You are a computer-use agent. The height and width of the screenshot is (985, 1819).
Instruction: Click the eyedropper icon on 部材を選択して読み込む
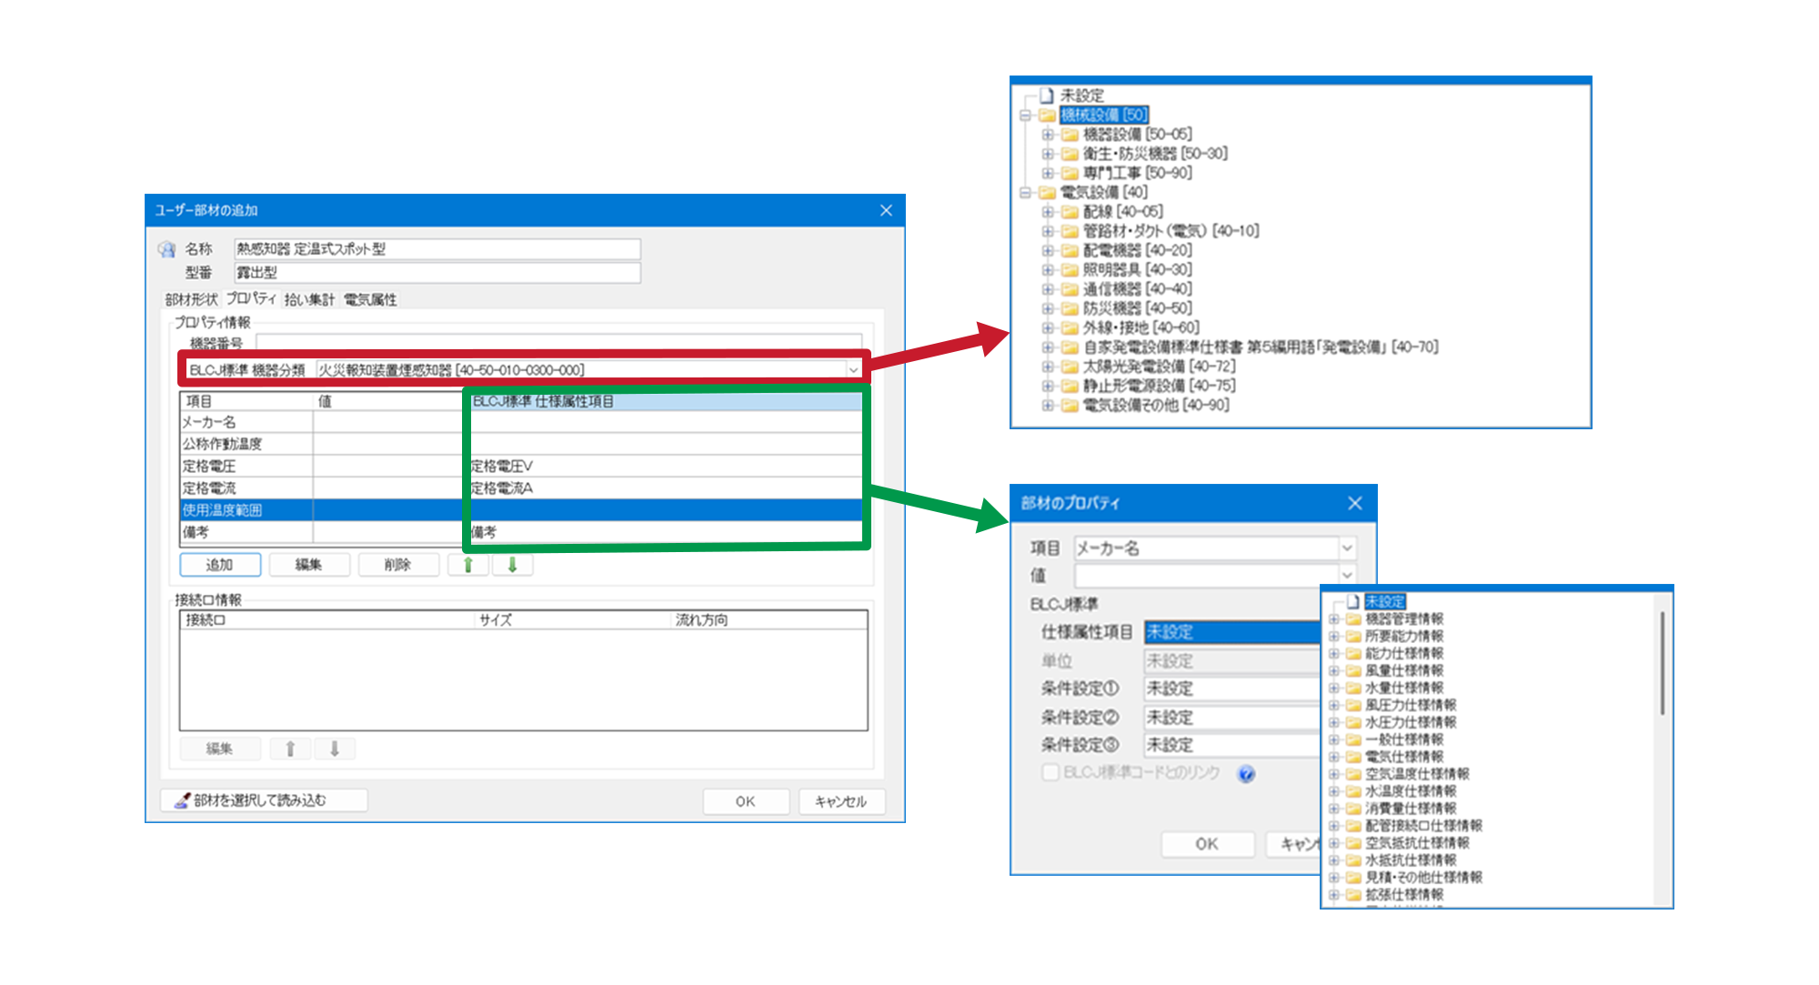point(182,800)
